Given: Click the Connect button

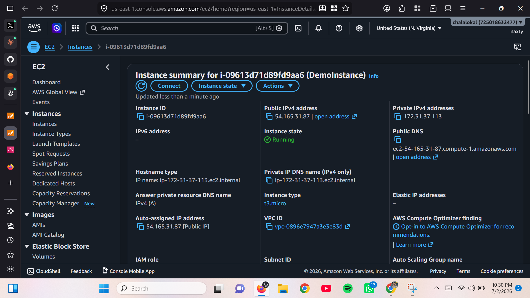Looking at the screenshot, I should [169, 86].
